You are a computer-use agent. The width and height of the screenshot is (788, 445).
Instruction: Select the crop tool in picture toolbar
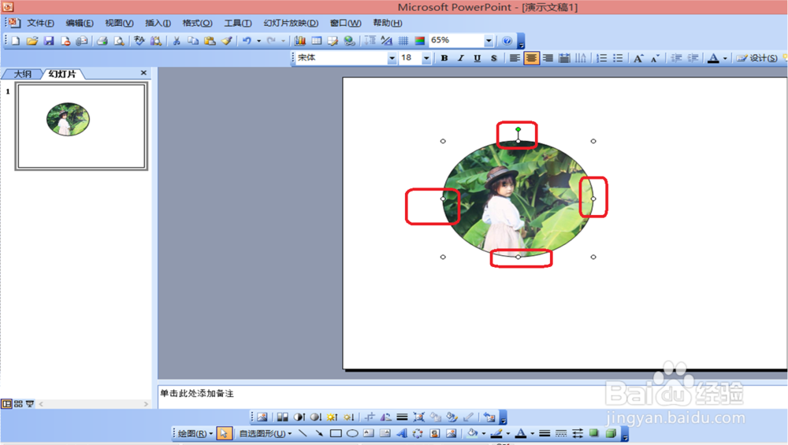coord(370,417)
